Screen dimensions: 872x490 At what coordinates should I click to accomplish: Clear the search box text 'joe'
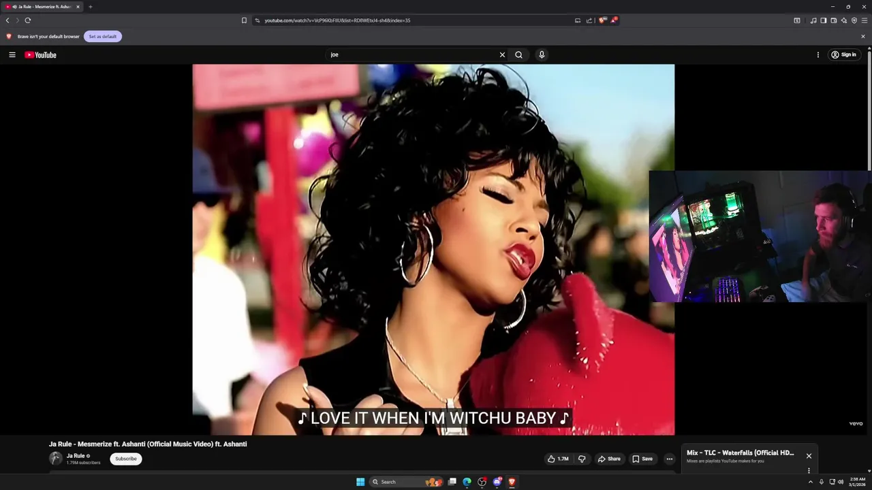click(x=502, y=54)
